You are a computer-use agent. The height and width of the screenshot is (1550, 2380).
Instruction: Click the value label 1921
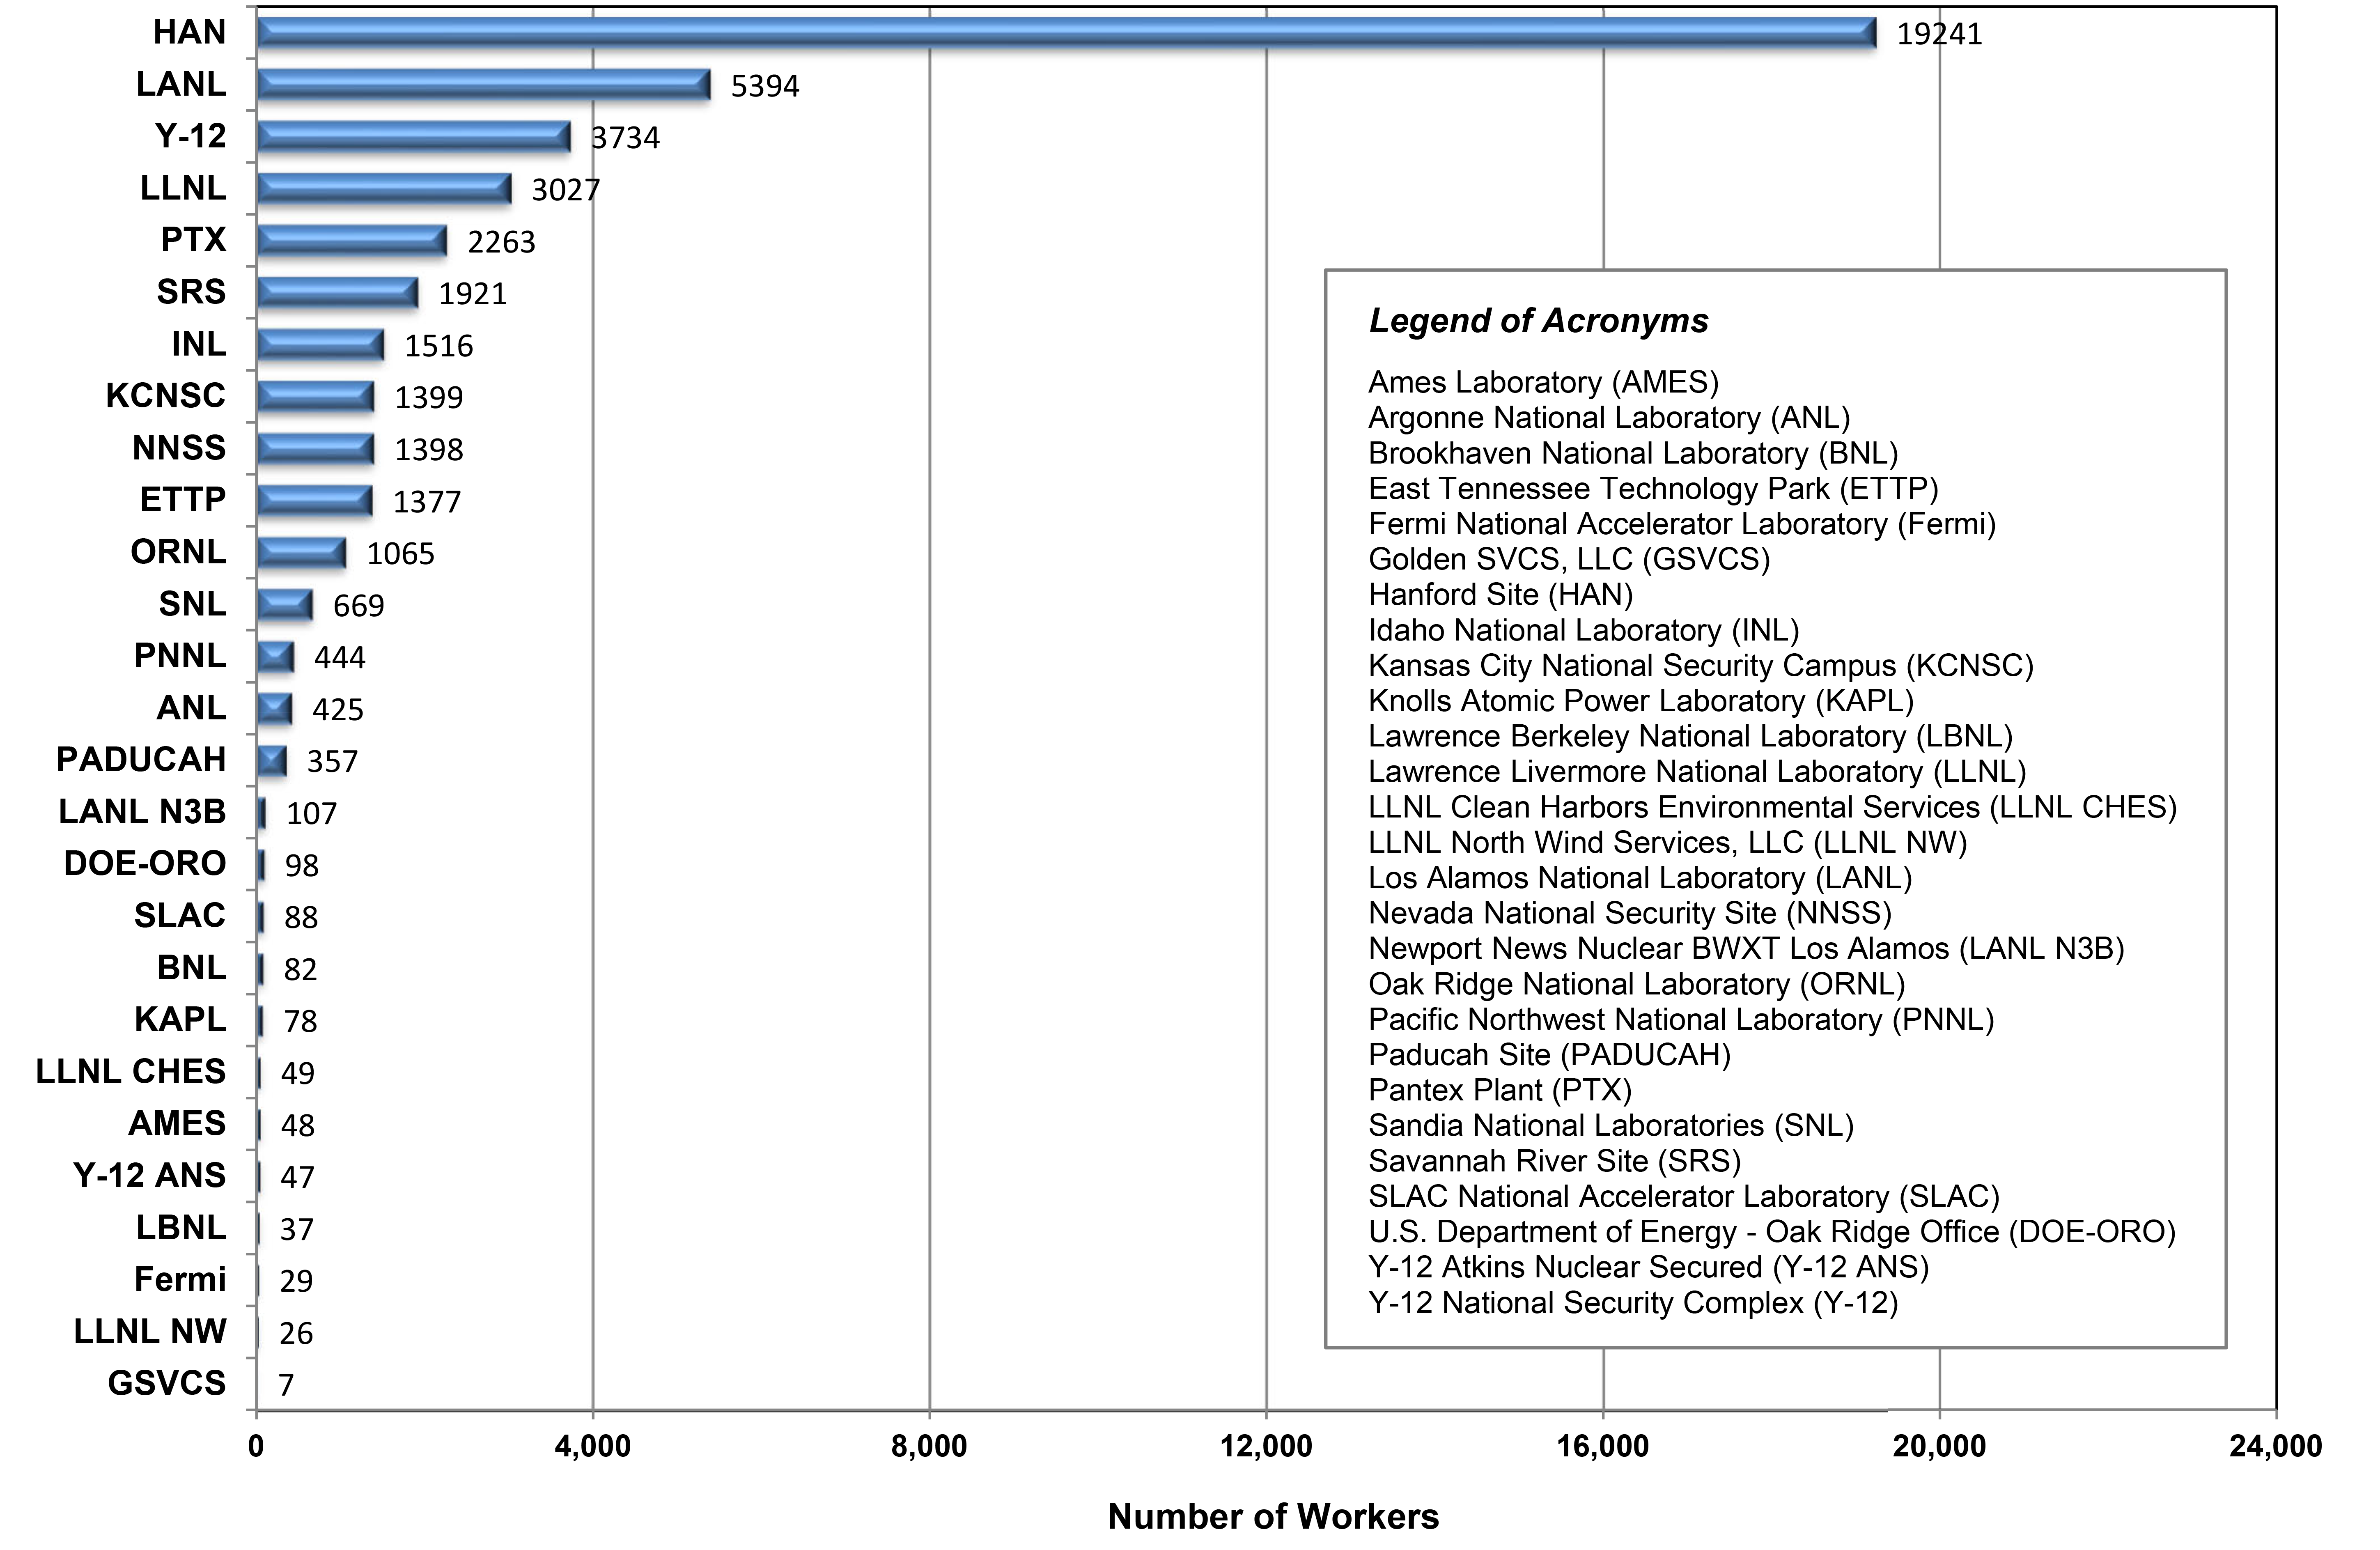473,294
